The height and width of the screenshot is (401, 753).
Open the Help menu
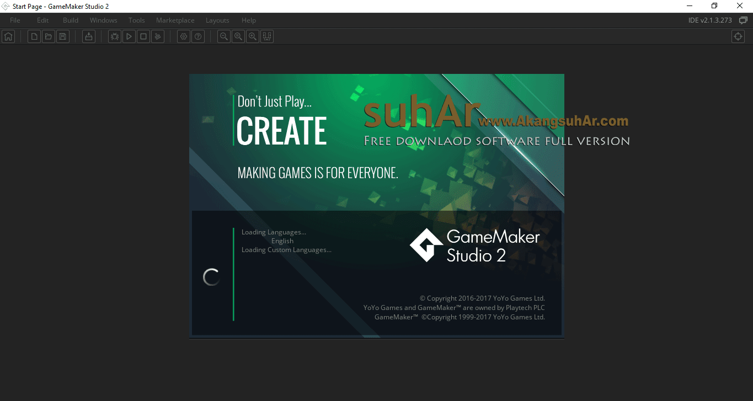[x=249, y=20]
